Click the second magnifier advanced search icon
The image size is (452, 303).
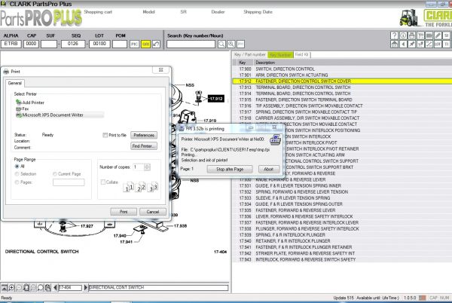pos(231,44)
